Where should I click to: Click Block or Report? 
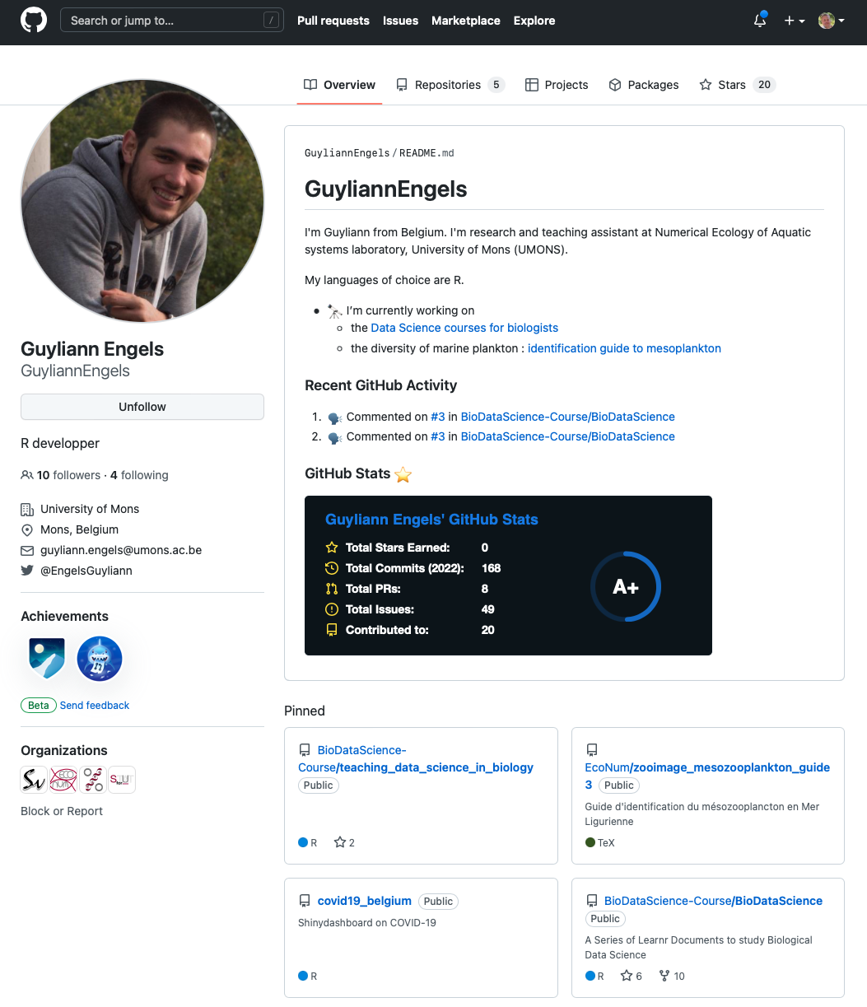tap(62, 811)
